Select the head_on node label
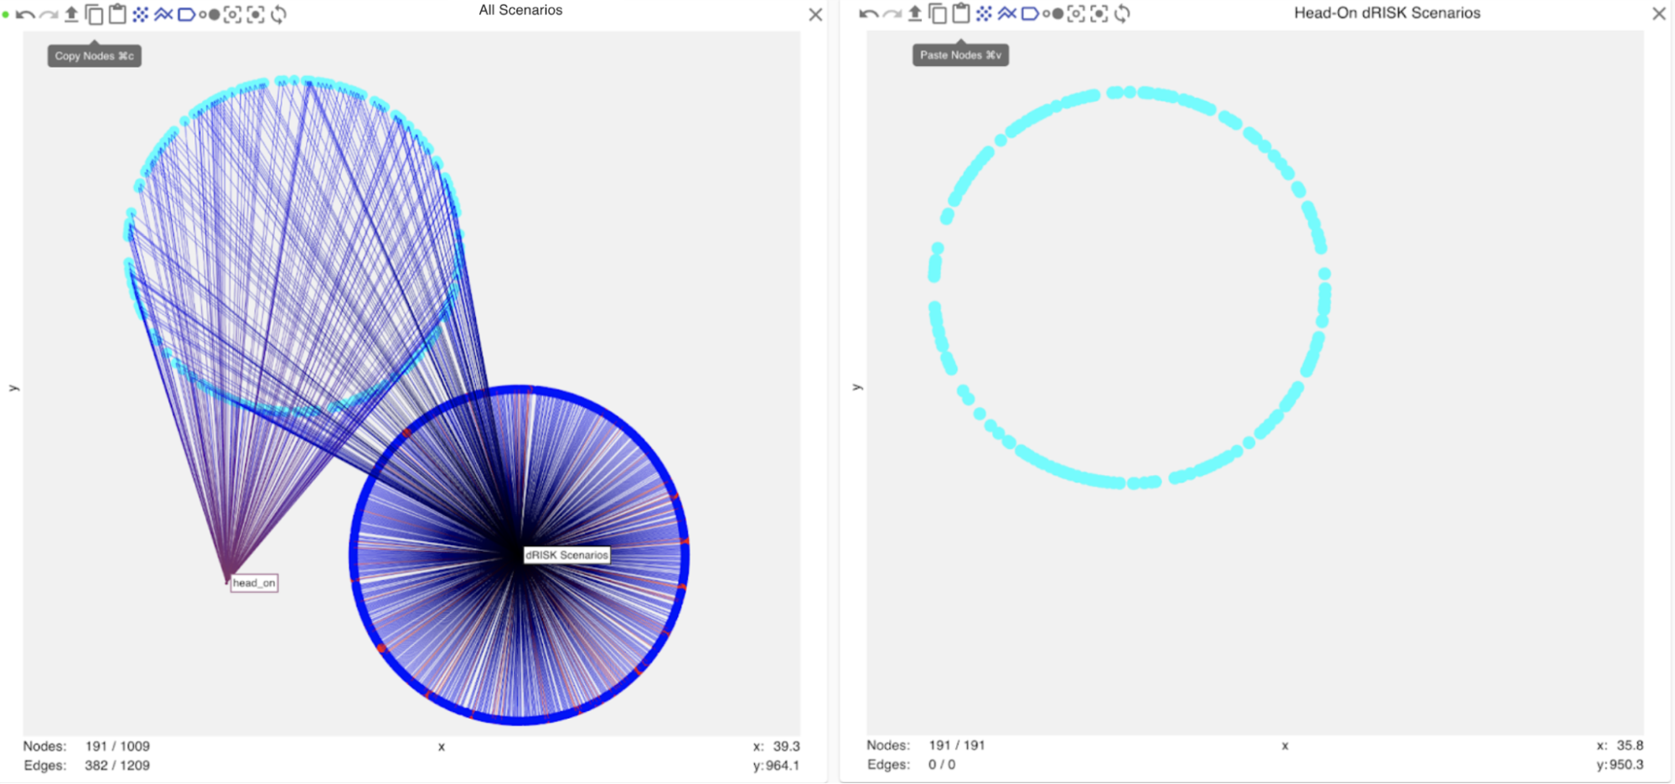The height and width of the screenshot is (784, 1675). tap(254, 583)
